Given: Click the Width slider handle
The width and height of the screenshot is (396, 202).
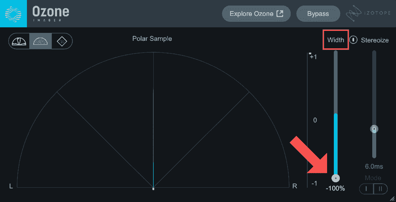Looking at the screenshot, I should point(336,178).
